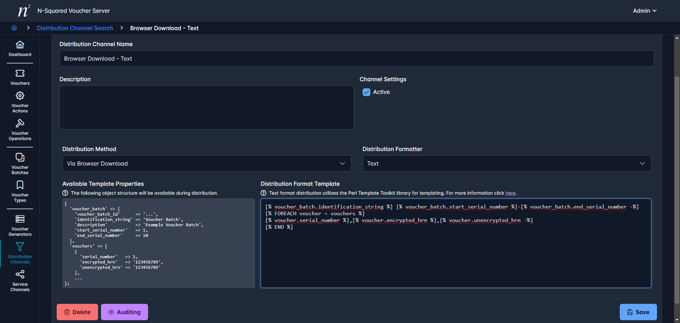Open Service Channels share icon
This screenshot has width=680, height=323.
pyautogui.click(x=20, y=281)
